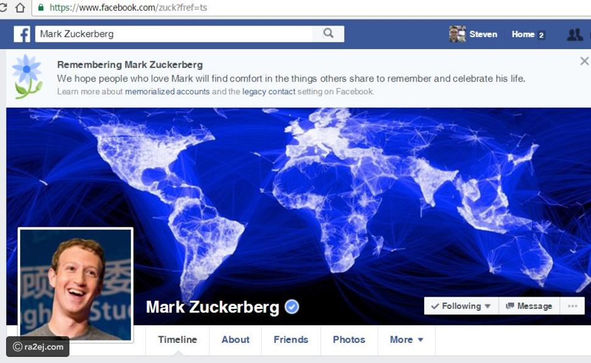Open the legacy contact link
This screenshot has height=363, width=591.
[x=269, y=91]
